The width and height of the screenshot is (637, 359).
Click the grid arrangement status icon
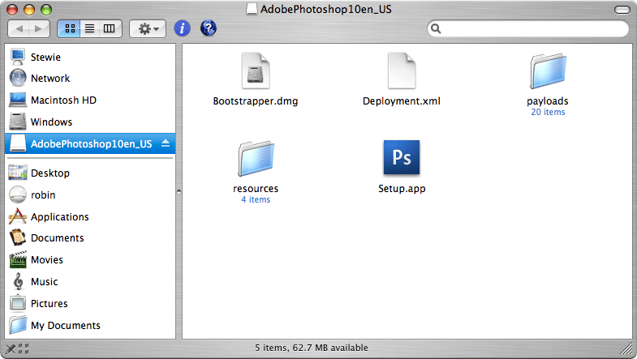coord(24,348)
